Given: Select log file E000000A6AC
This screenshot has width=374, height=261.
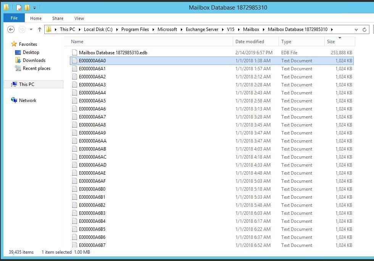Looking at the screenshot, I should 211,157.
